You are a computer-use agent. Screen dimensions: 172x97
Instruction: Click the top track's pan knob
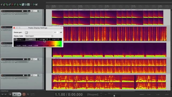click(x=32, y=11)
